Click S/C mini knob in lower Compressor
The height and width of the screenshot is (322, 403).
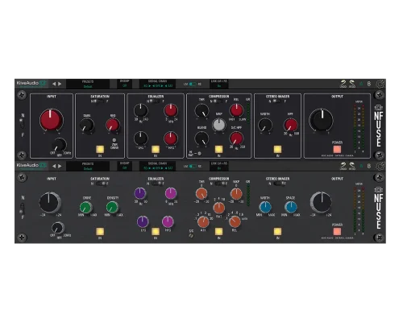pos(191,235)
